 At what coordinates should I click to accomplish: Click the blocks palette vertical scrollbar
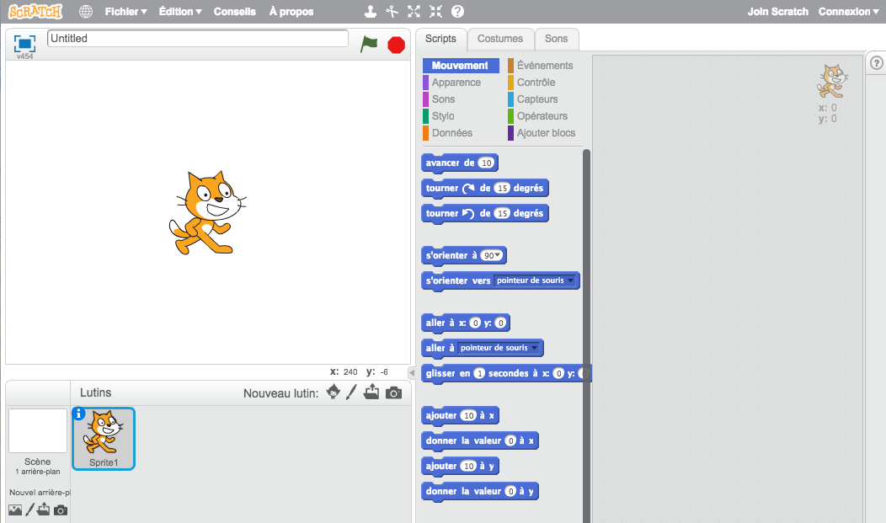(586, 336)
